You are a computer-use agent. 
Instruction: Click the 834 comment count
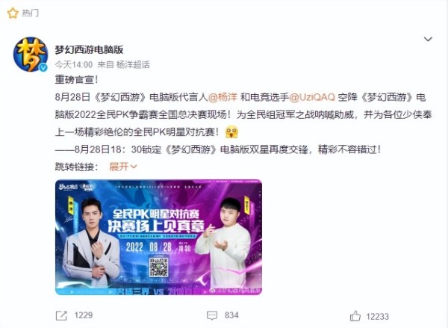tap(231, 315)
